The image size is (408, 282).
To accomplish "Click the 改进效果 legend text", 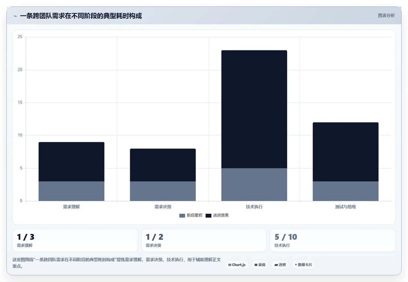I will click(221, 215).
